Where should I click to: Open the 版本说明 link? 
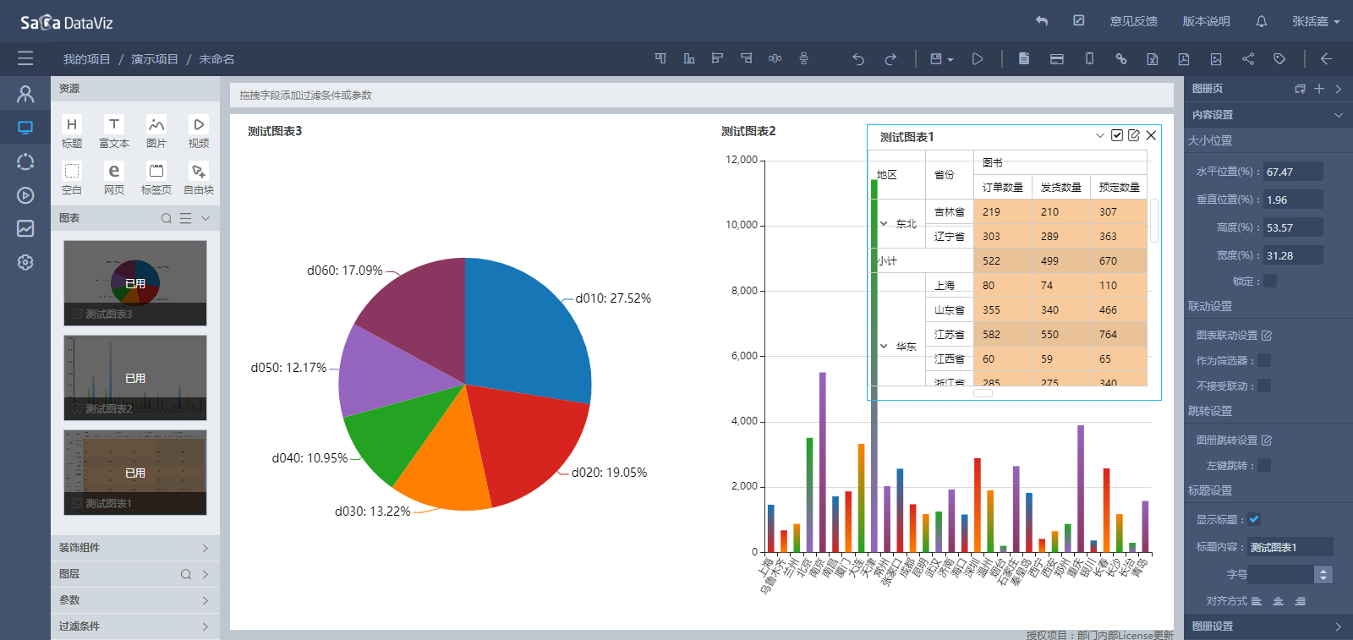pos(1206,21)
